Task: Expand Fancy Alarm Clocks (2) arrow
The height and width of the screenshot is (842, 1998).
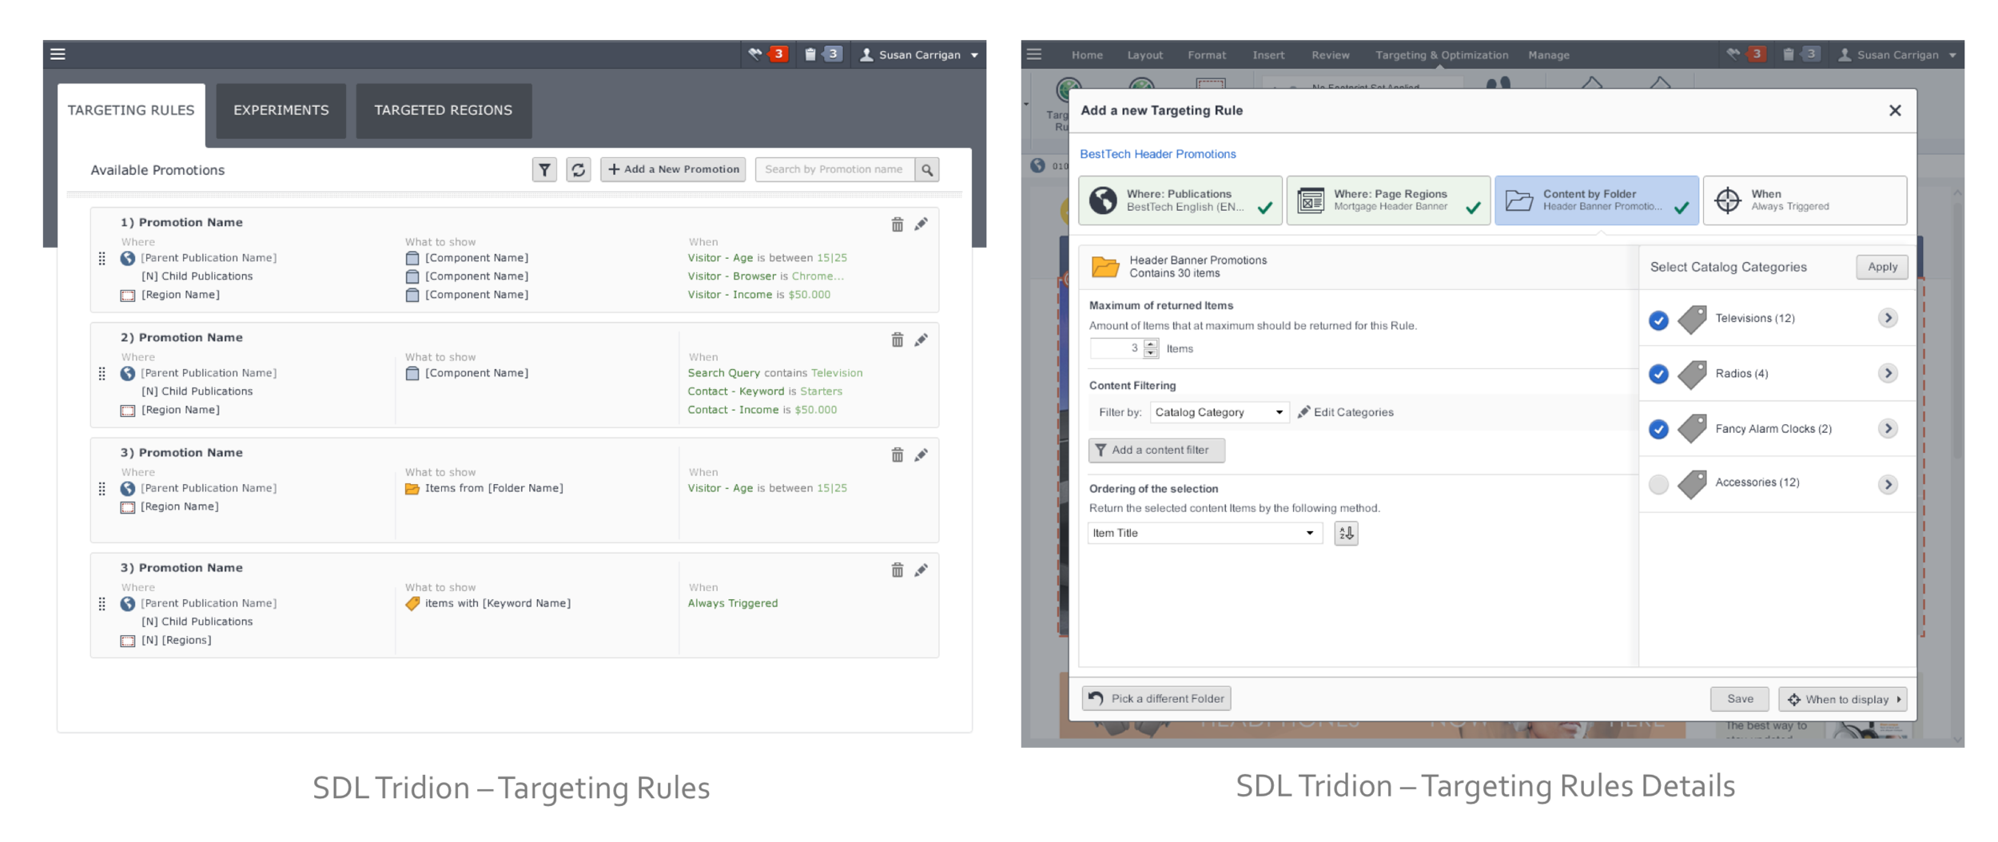Action: coord(1888,429)
